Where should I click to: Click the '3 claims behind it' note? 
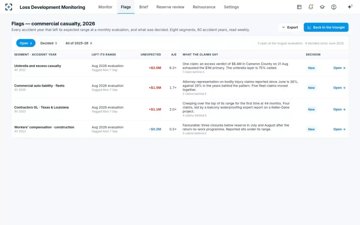click(x=194, y=133)
